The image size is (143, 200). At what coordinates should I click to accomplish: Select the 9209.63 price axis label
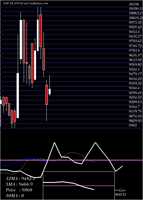[135, 102]
